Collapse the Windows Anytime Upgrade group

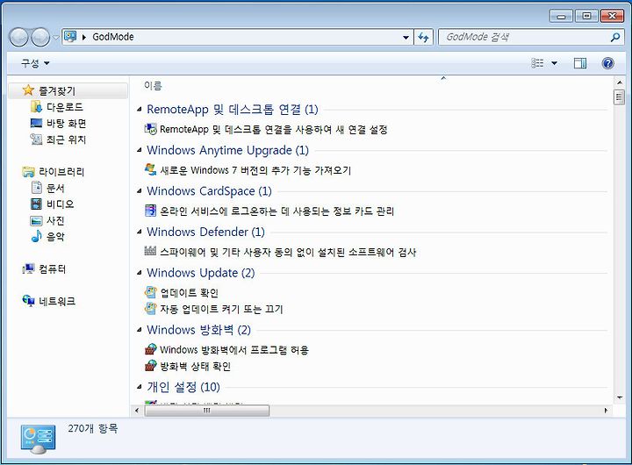(x=140, y=150)
